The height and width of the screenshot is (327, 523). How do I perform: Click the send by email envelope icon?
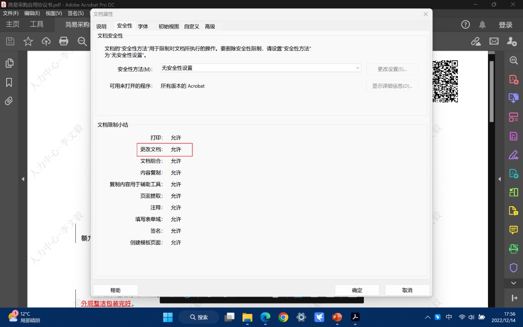[x=494, y=41]
